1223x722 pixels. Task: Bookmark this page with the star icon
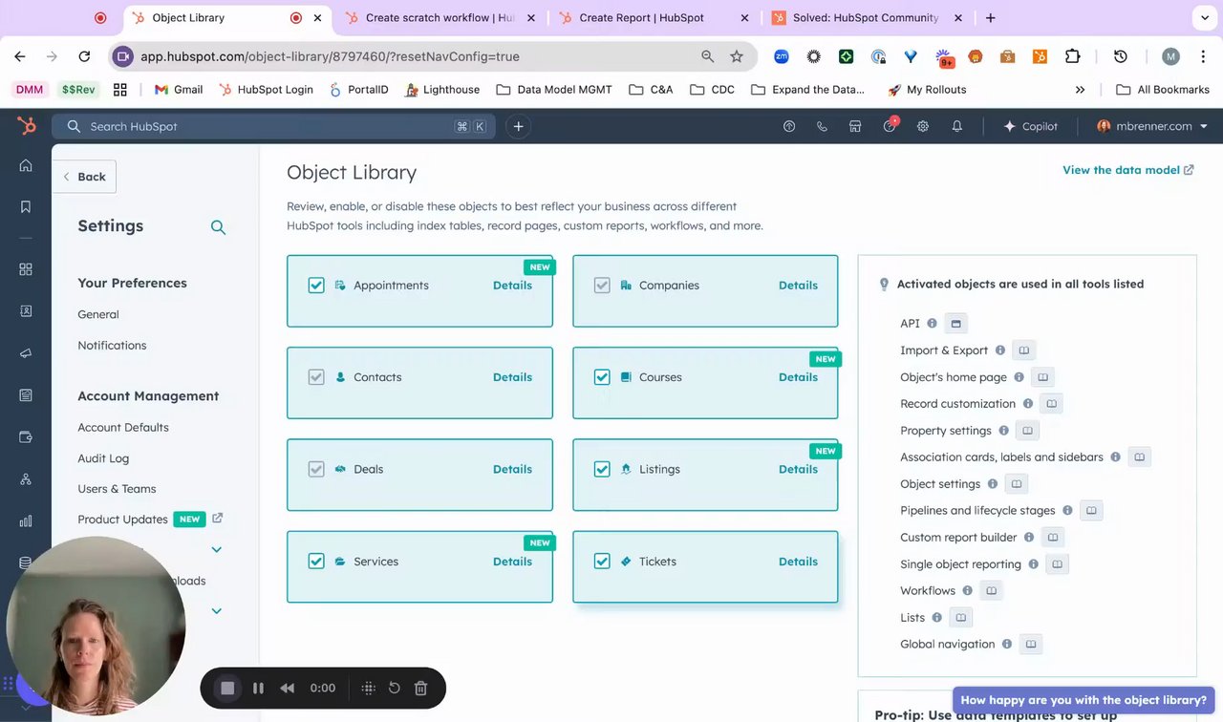pyautogui.click(x=737, y=56)
